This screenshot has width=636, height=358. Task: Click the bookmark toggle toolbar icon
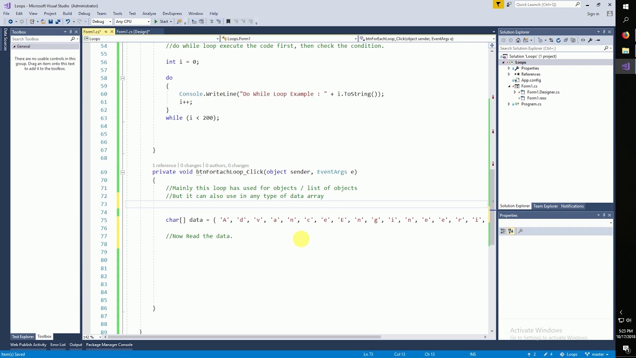point(228,21)
